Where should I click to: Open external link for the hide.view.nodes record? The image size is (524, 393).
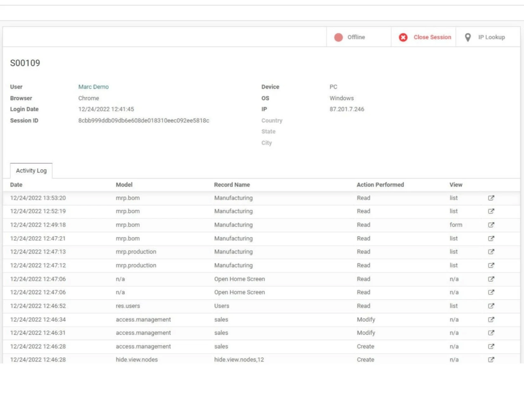(x=491, y=359)
